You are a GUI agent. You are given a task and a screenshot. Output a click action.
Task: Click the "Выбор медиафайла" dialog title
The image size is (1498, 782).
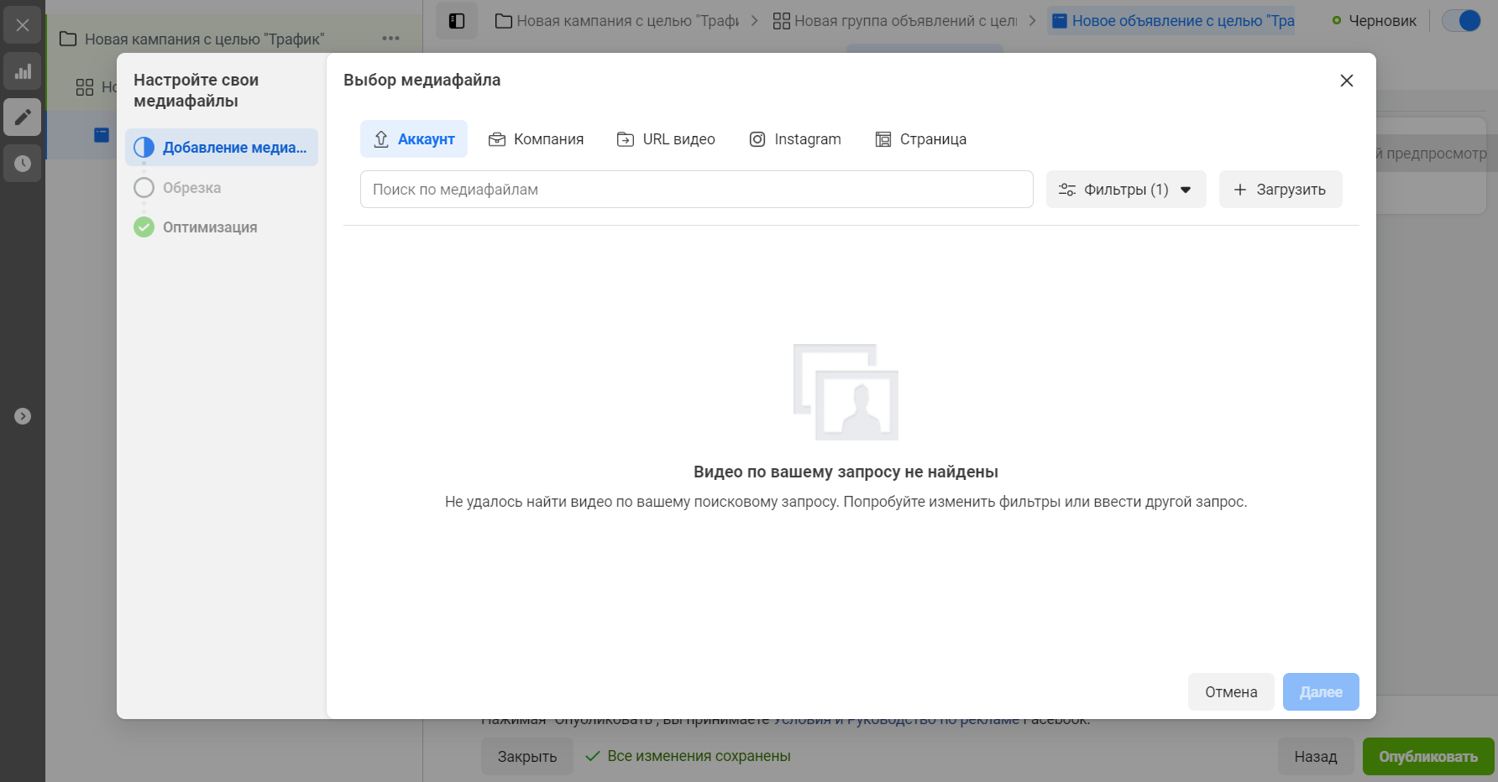coord(422,81)
